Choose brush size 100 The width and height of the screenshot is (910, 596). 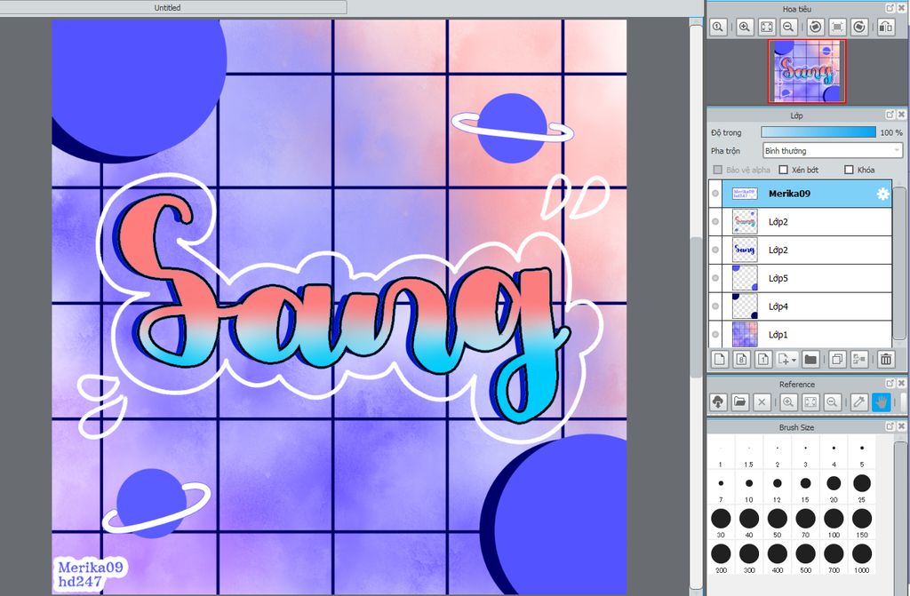pos(834,521)
